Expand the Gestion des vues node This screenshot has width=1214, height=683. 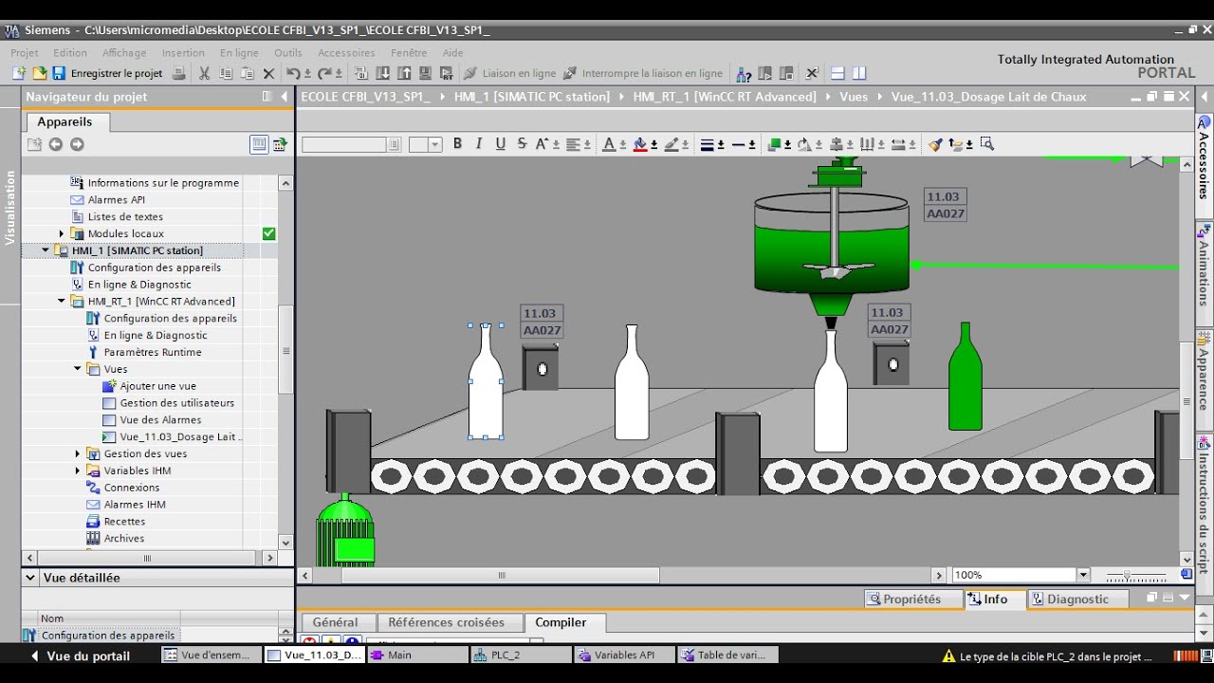tap(77, 453)
